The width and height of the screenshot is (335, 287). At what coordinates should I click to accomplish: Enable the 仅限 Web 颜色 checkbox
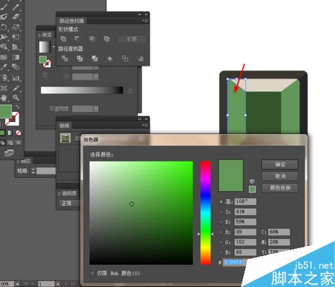92,273
